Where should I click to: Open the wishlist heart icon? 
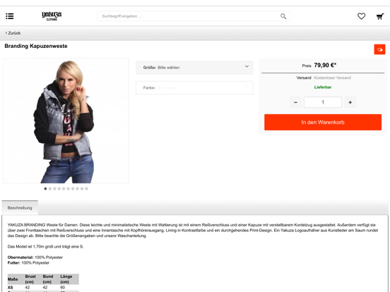pyautogui.click(x=361, y=16)
